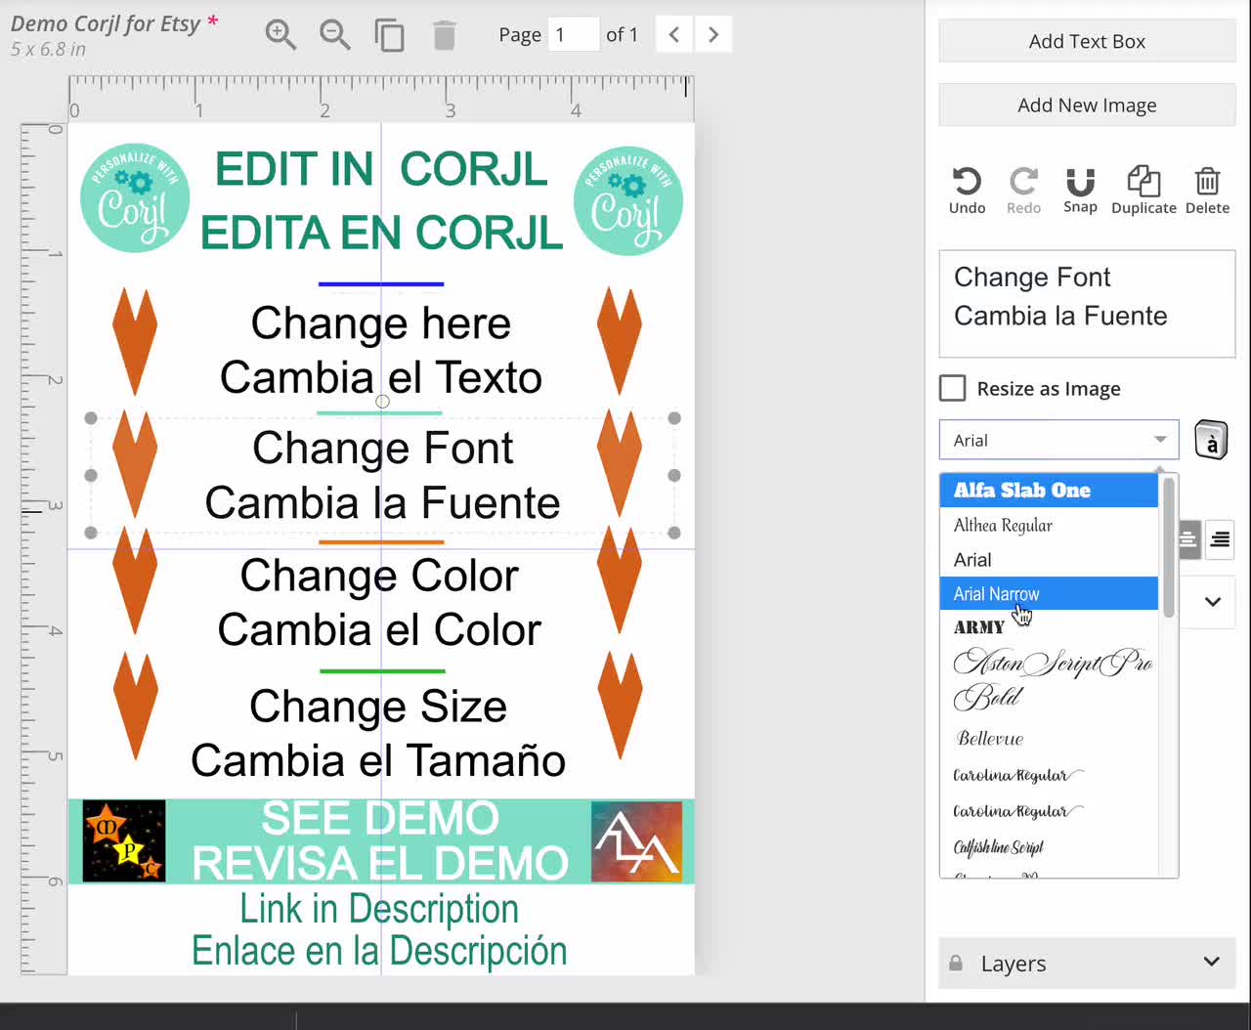Select the orange diamond left of Change Size
The width and height of the screenshot is (1251, 1030).
[x=135, y=706]
